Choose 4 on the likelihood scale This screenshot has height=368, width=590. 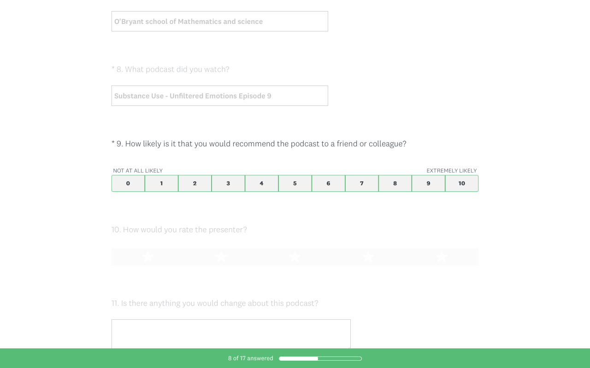point(261,184)
